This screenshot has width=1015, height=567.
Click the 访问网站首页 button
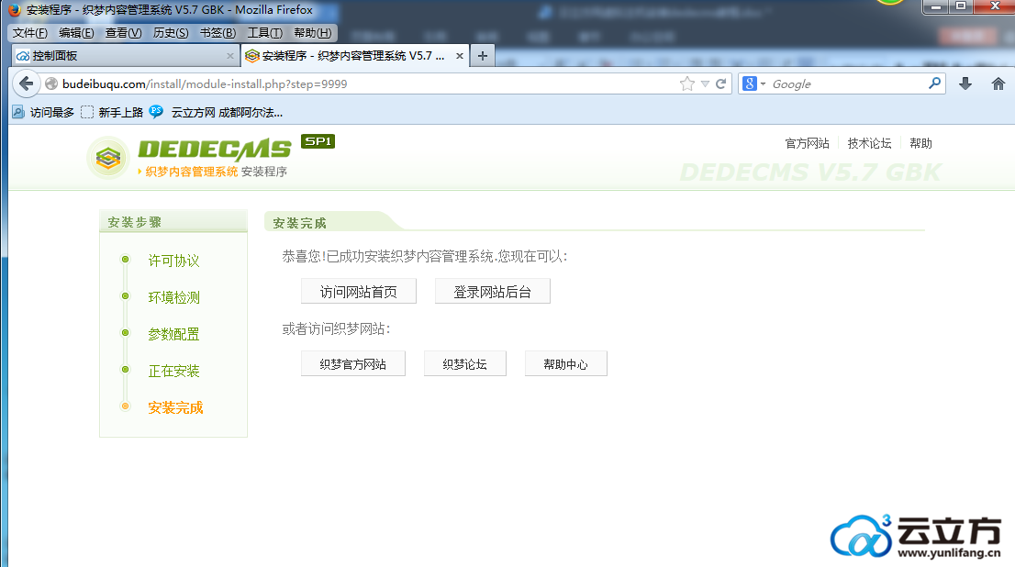tap(359, 291)
